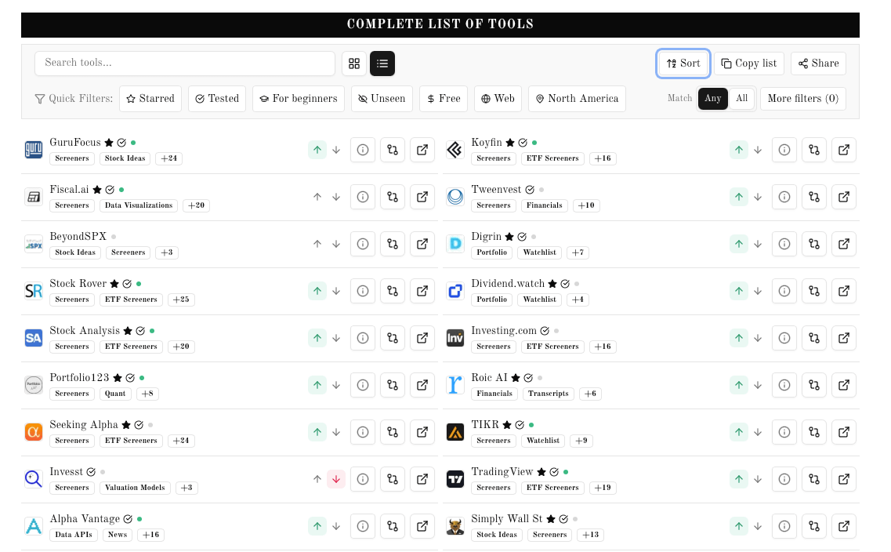Toggle the Unseen quick filter
Screen dimensions: 891x552
pyautogui.click(x=382, y=99)
